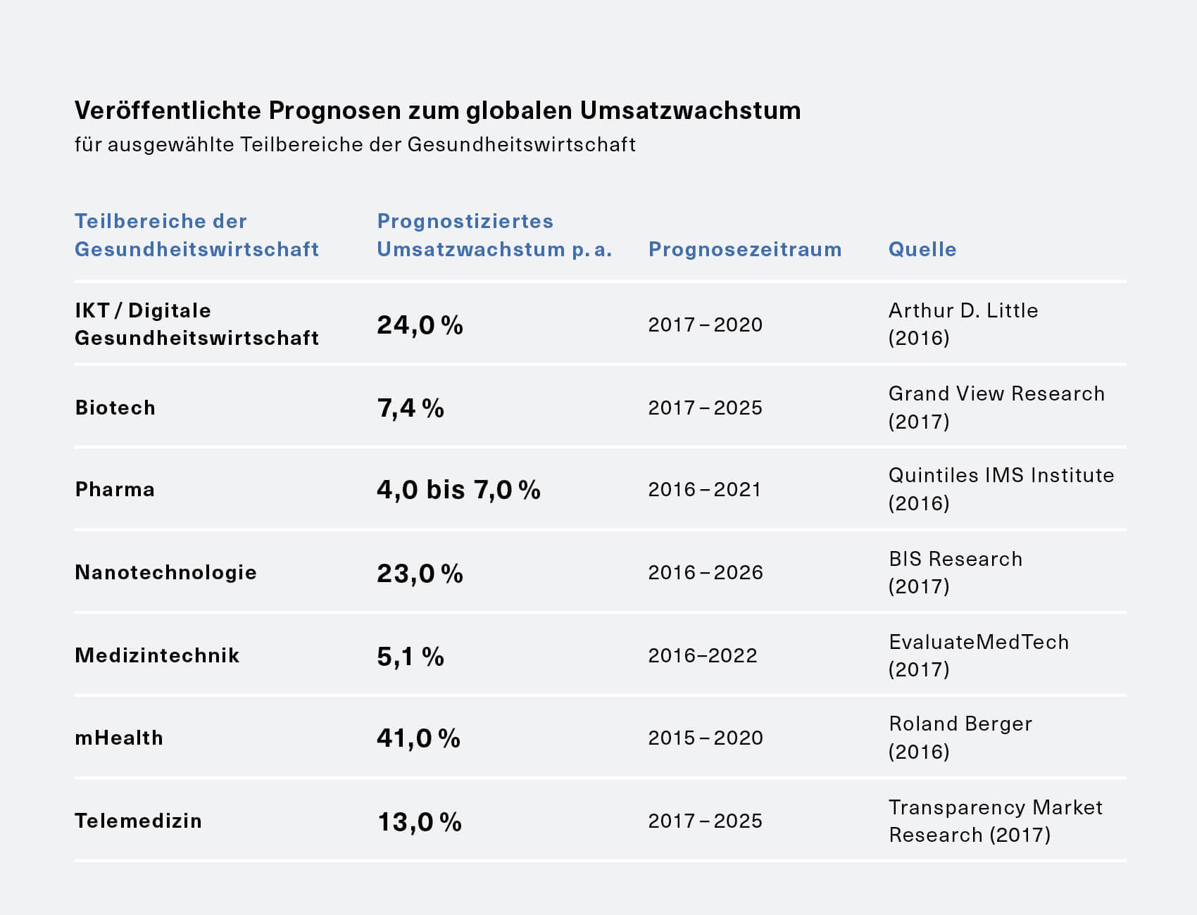The height and width of the screenshot is (915, 1197).
Task: Select the '4,0 bis 7,0 %' value
Action: [x=458, y=489]
